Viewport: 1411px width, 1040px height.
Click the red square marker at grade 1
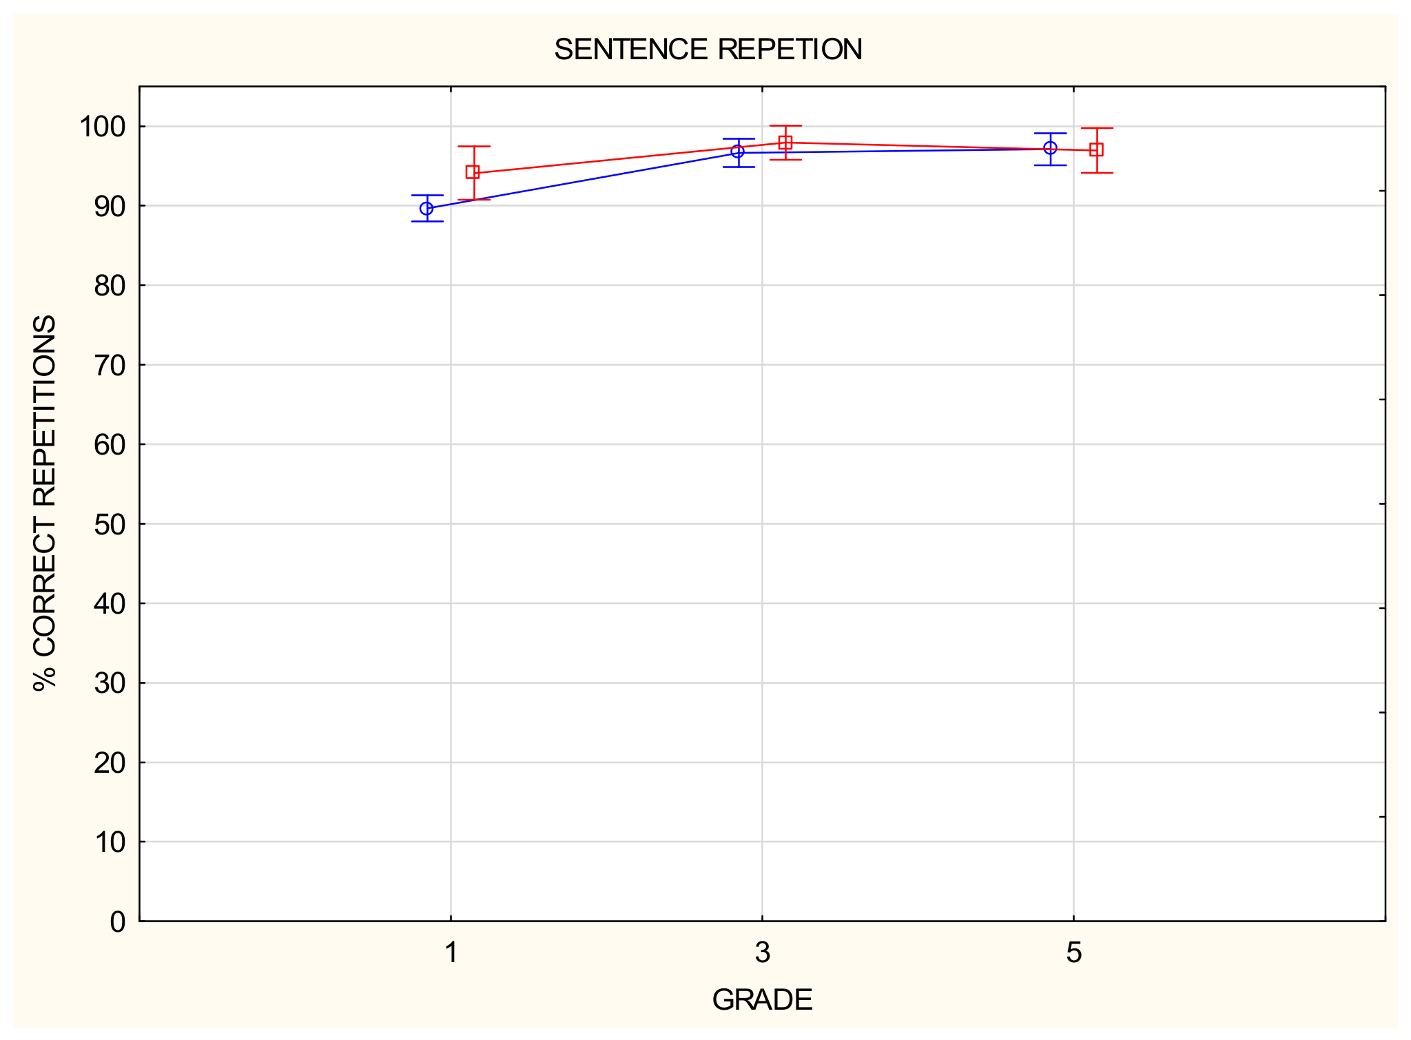click(473, 172)
